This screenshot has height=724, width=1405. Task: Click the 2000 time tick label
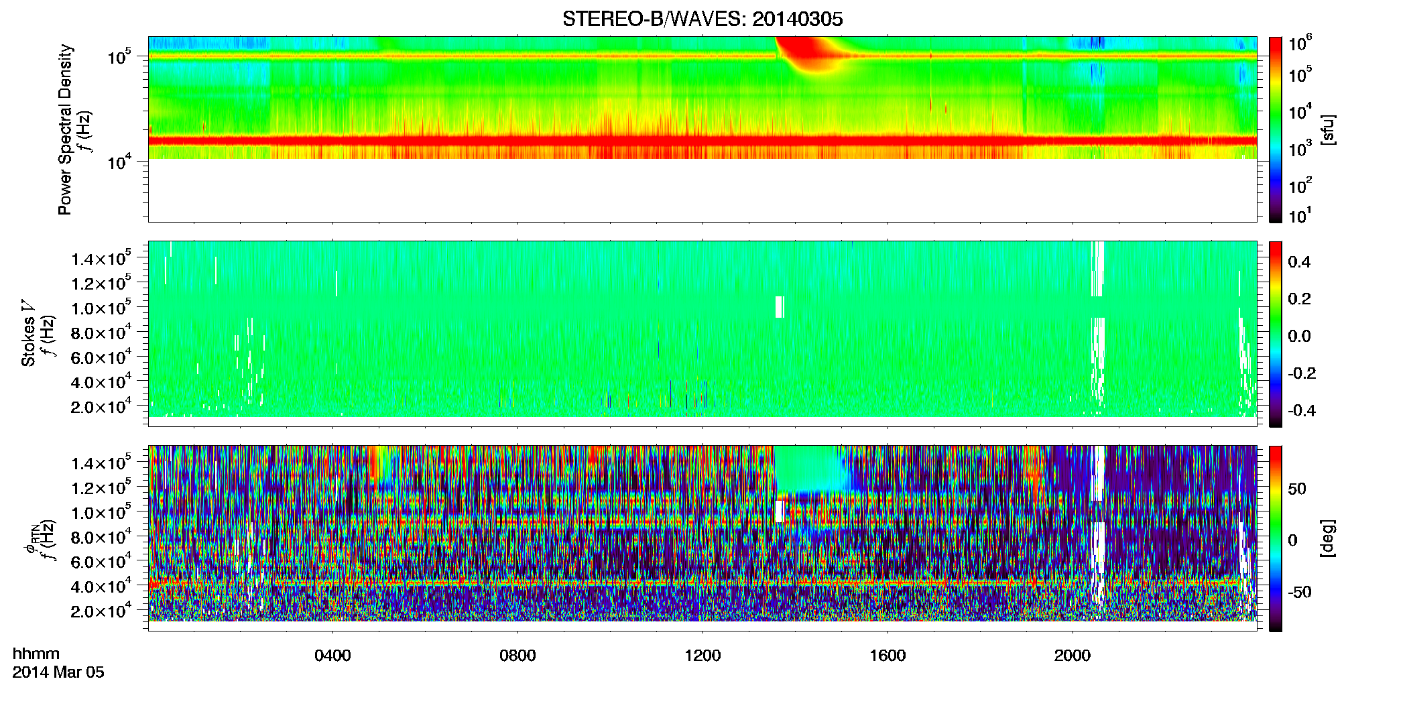[x=1073, y=655]
